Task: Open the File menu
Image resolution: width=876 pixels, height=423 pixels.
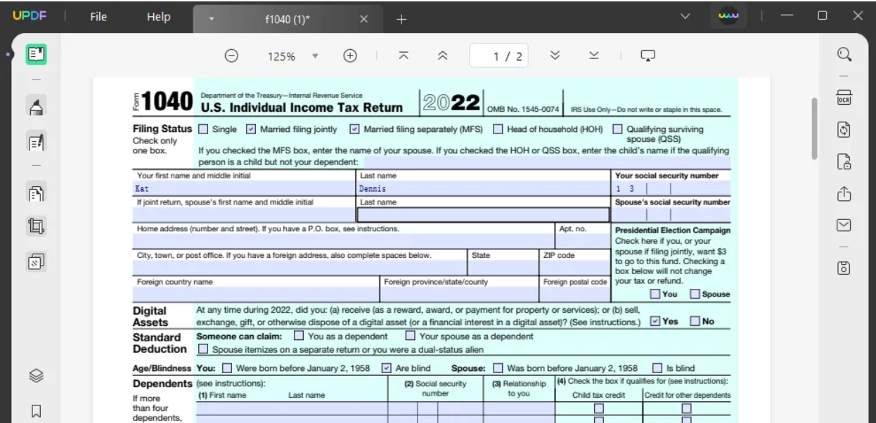Action: pos(98,17)
